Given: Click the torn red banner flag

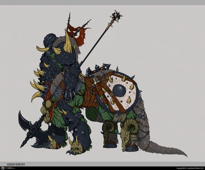Looking at the screenshot, I should point(79,34).
